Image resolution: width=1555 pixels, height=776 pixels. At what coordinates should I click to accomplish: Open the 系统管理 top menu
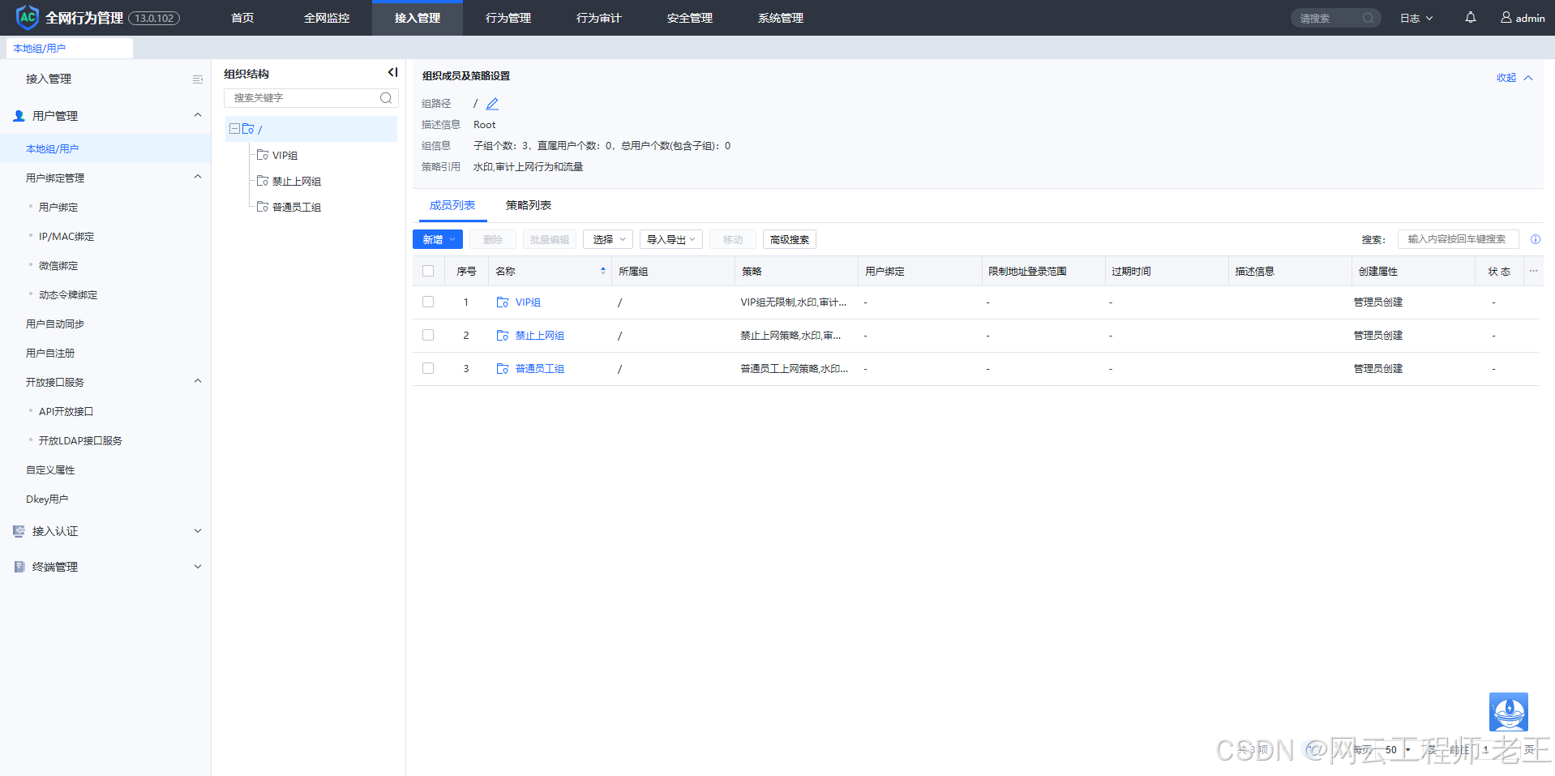click(x=781, y=18)
